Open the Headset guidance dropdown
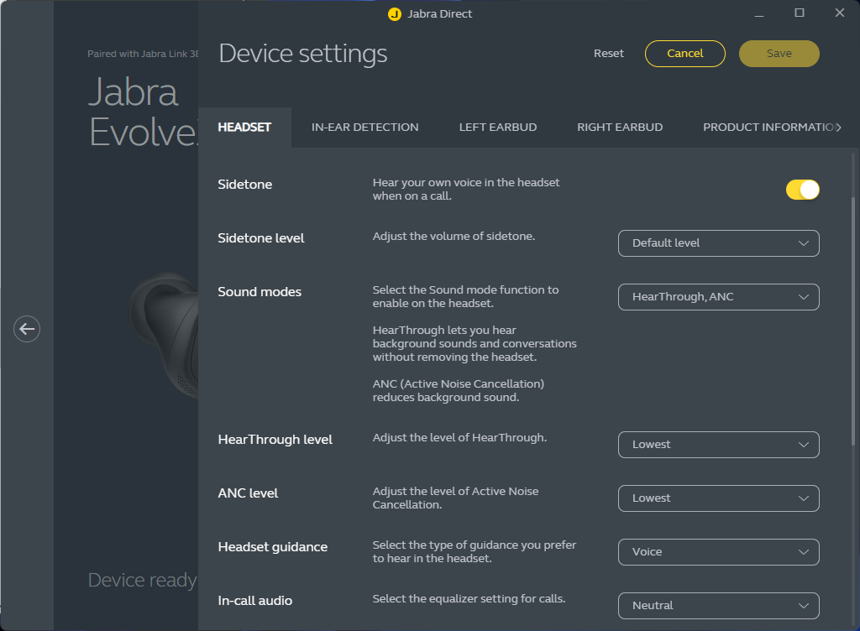Screen dimensions: 860x631 click(x=719, y=552)
